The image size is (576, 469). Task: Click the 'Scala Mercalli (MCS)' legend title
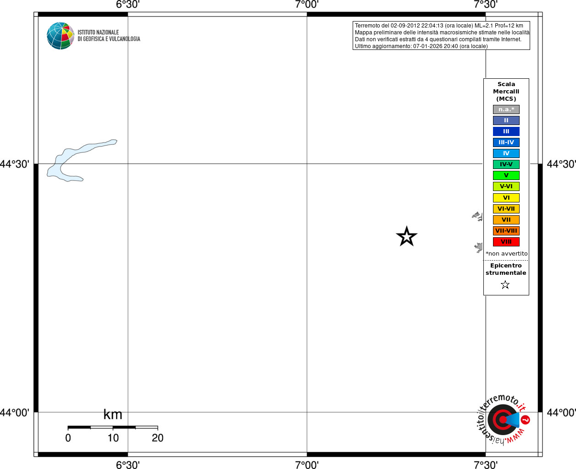[x=506, y=92]
